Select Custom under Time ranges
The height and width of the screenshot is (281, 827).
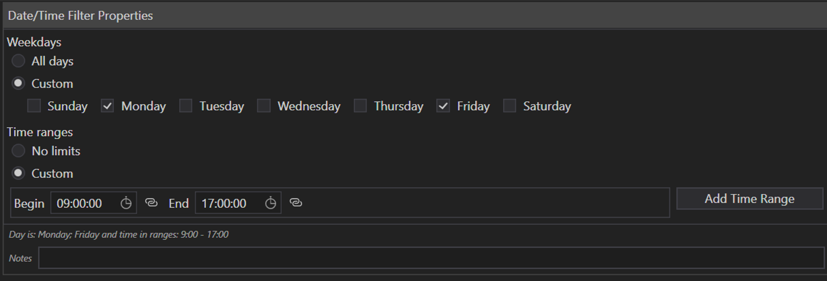pyautogui.click(x=19, y=173)
